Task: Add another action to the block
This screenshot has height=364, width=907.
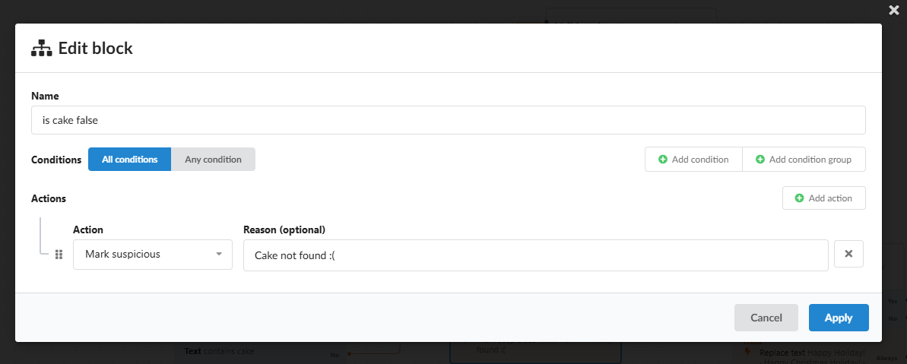Action: point(823,198)
